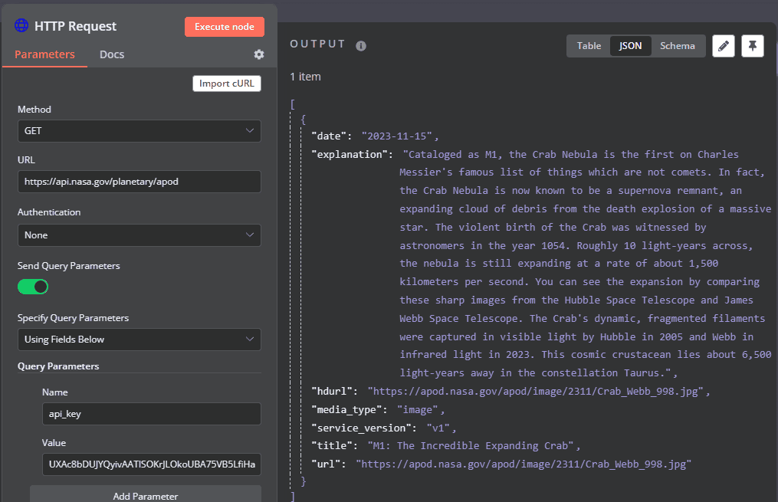Screen dimensions: 778x502
Task: Switch to the Schema output view
Action: [678, 45]
